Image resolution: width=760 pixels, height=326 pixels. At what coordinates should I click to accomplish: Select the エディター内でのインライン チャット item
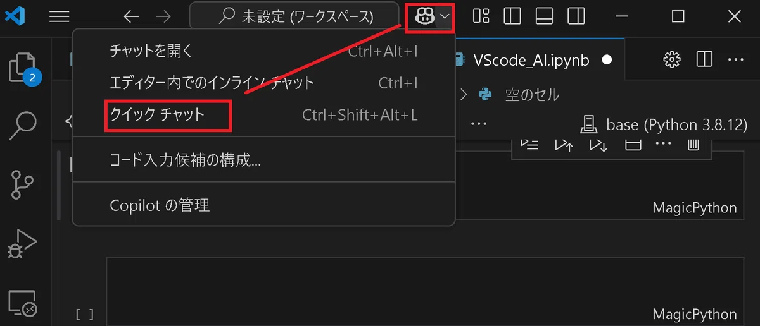point(264,83)
